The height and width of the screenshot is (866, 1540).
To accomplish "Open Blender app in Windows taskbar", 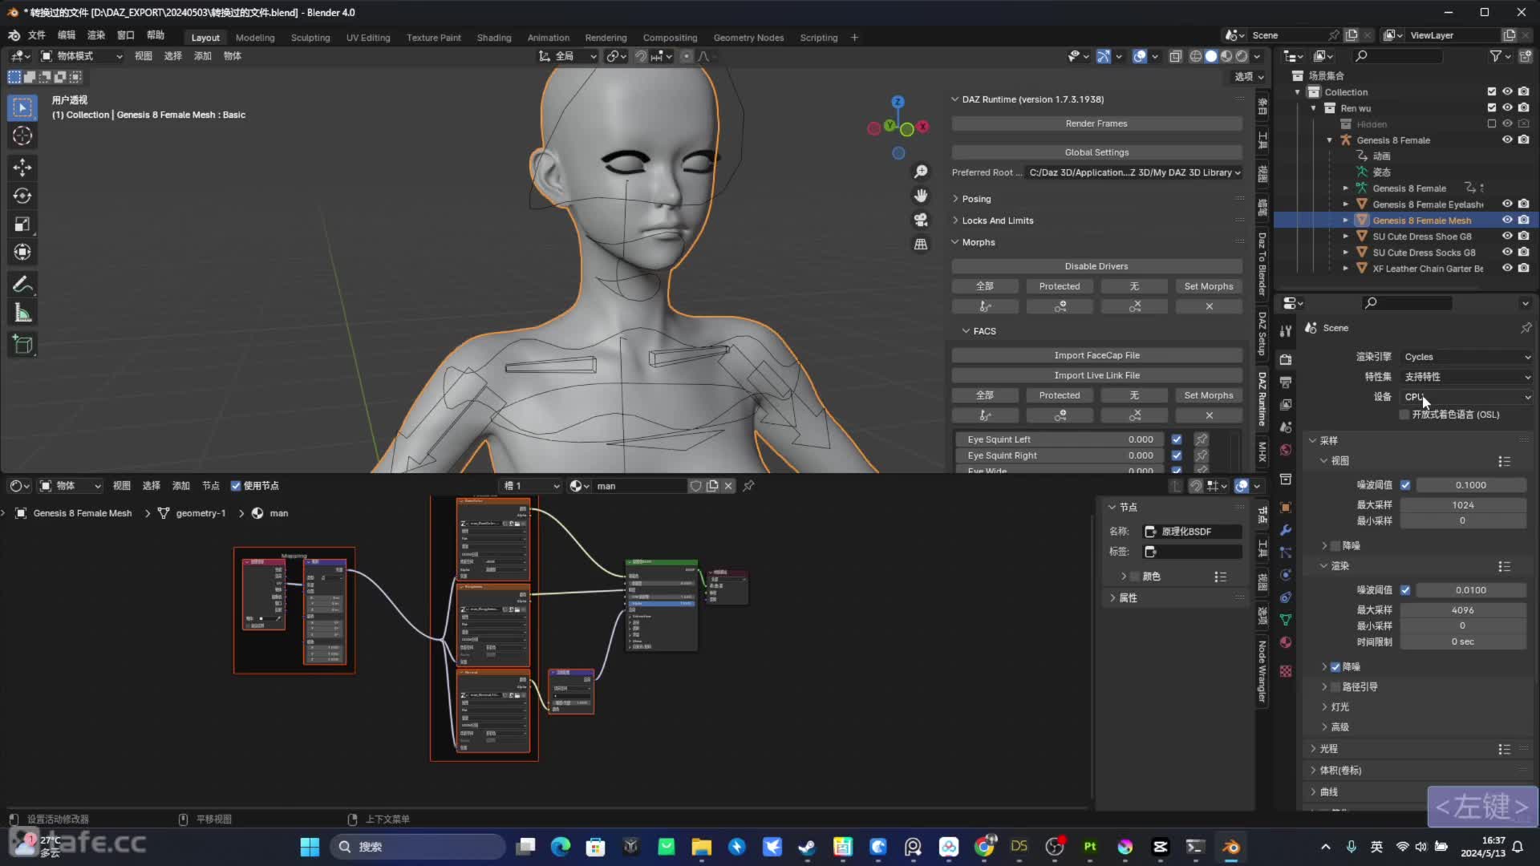I will click(x=1230, y=847).
